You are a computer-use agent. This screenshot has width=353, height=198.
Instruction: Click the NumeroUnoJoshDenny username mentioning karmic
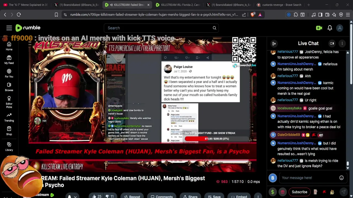[297, 83]
